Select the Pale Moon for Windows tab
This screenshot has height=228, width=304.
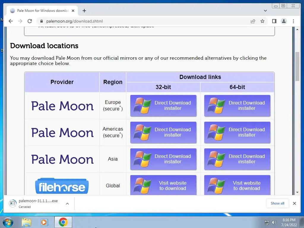tap(42, 11)
